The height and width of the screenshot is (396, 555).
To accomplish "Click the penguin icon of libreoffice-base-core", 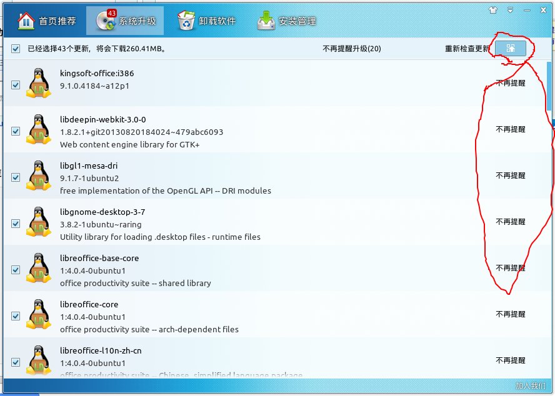I will (x=39, y=268).
